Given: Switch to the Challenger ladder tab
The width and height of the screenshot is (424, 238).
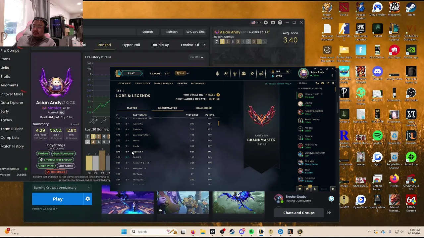Looking at the screenshot, I should coord(203,108).
